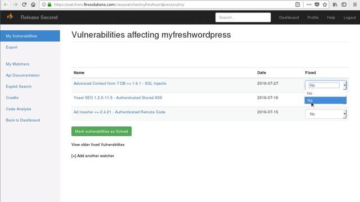Choose the Yes option in the open dropdown list
The image size is (360, 202).
click(325, 100)
